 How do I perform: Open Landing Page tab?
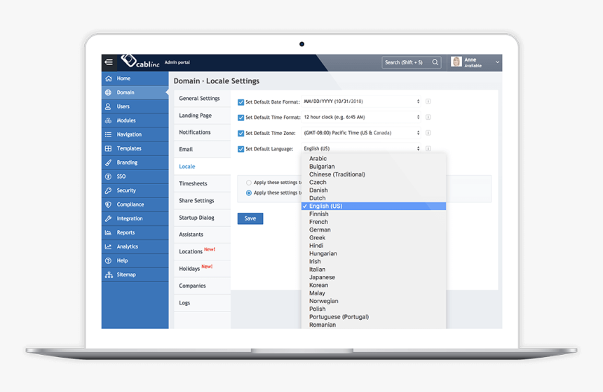coord(202,115)
